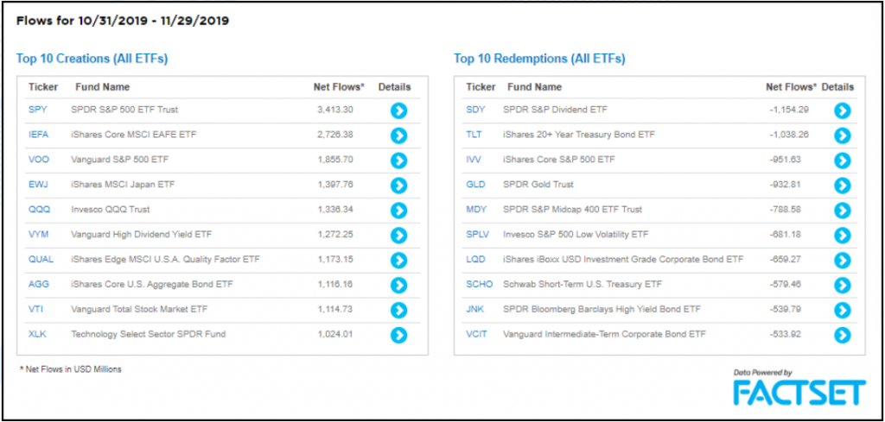Click the VOO ticker link
885x422 pixels.
click(x=39, y=160)
